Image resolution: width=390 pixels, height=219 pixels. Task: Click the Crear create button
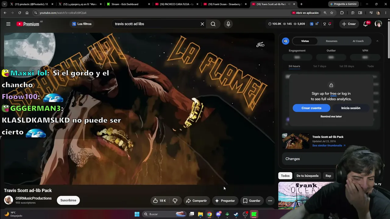[x=349, y=24]
